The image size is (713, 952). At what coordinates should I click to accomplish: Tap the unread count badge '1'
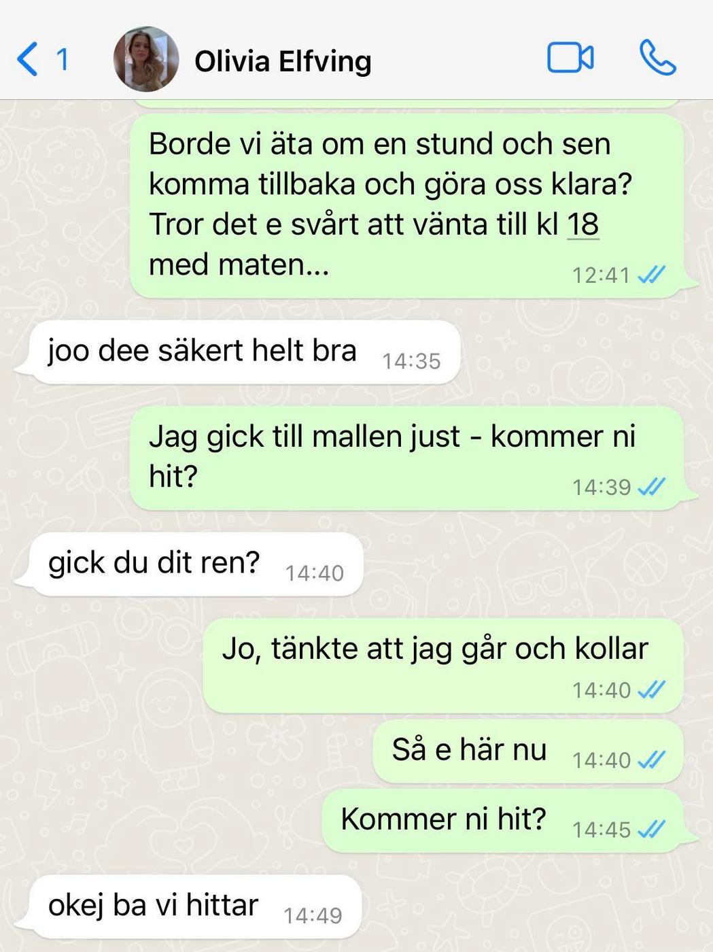(63, 60)
